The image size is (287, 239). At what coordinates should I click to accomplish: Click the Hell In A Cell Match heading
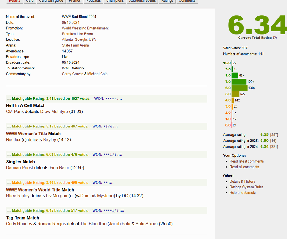(26, 105)
